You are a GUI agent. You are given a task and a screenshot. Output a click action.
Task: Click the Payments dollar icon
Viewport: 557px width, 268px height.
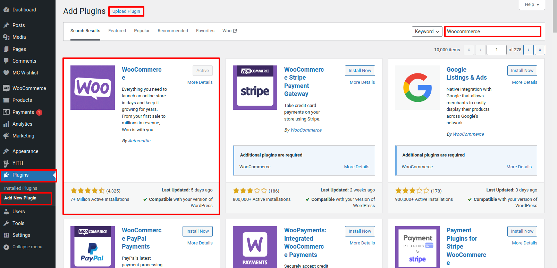pos(6,112)
